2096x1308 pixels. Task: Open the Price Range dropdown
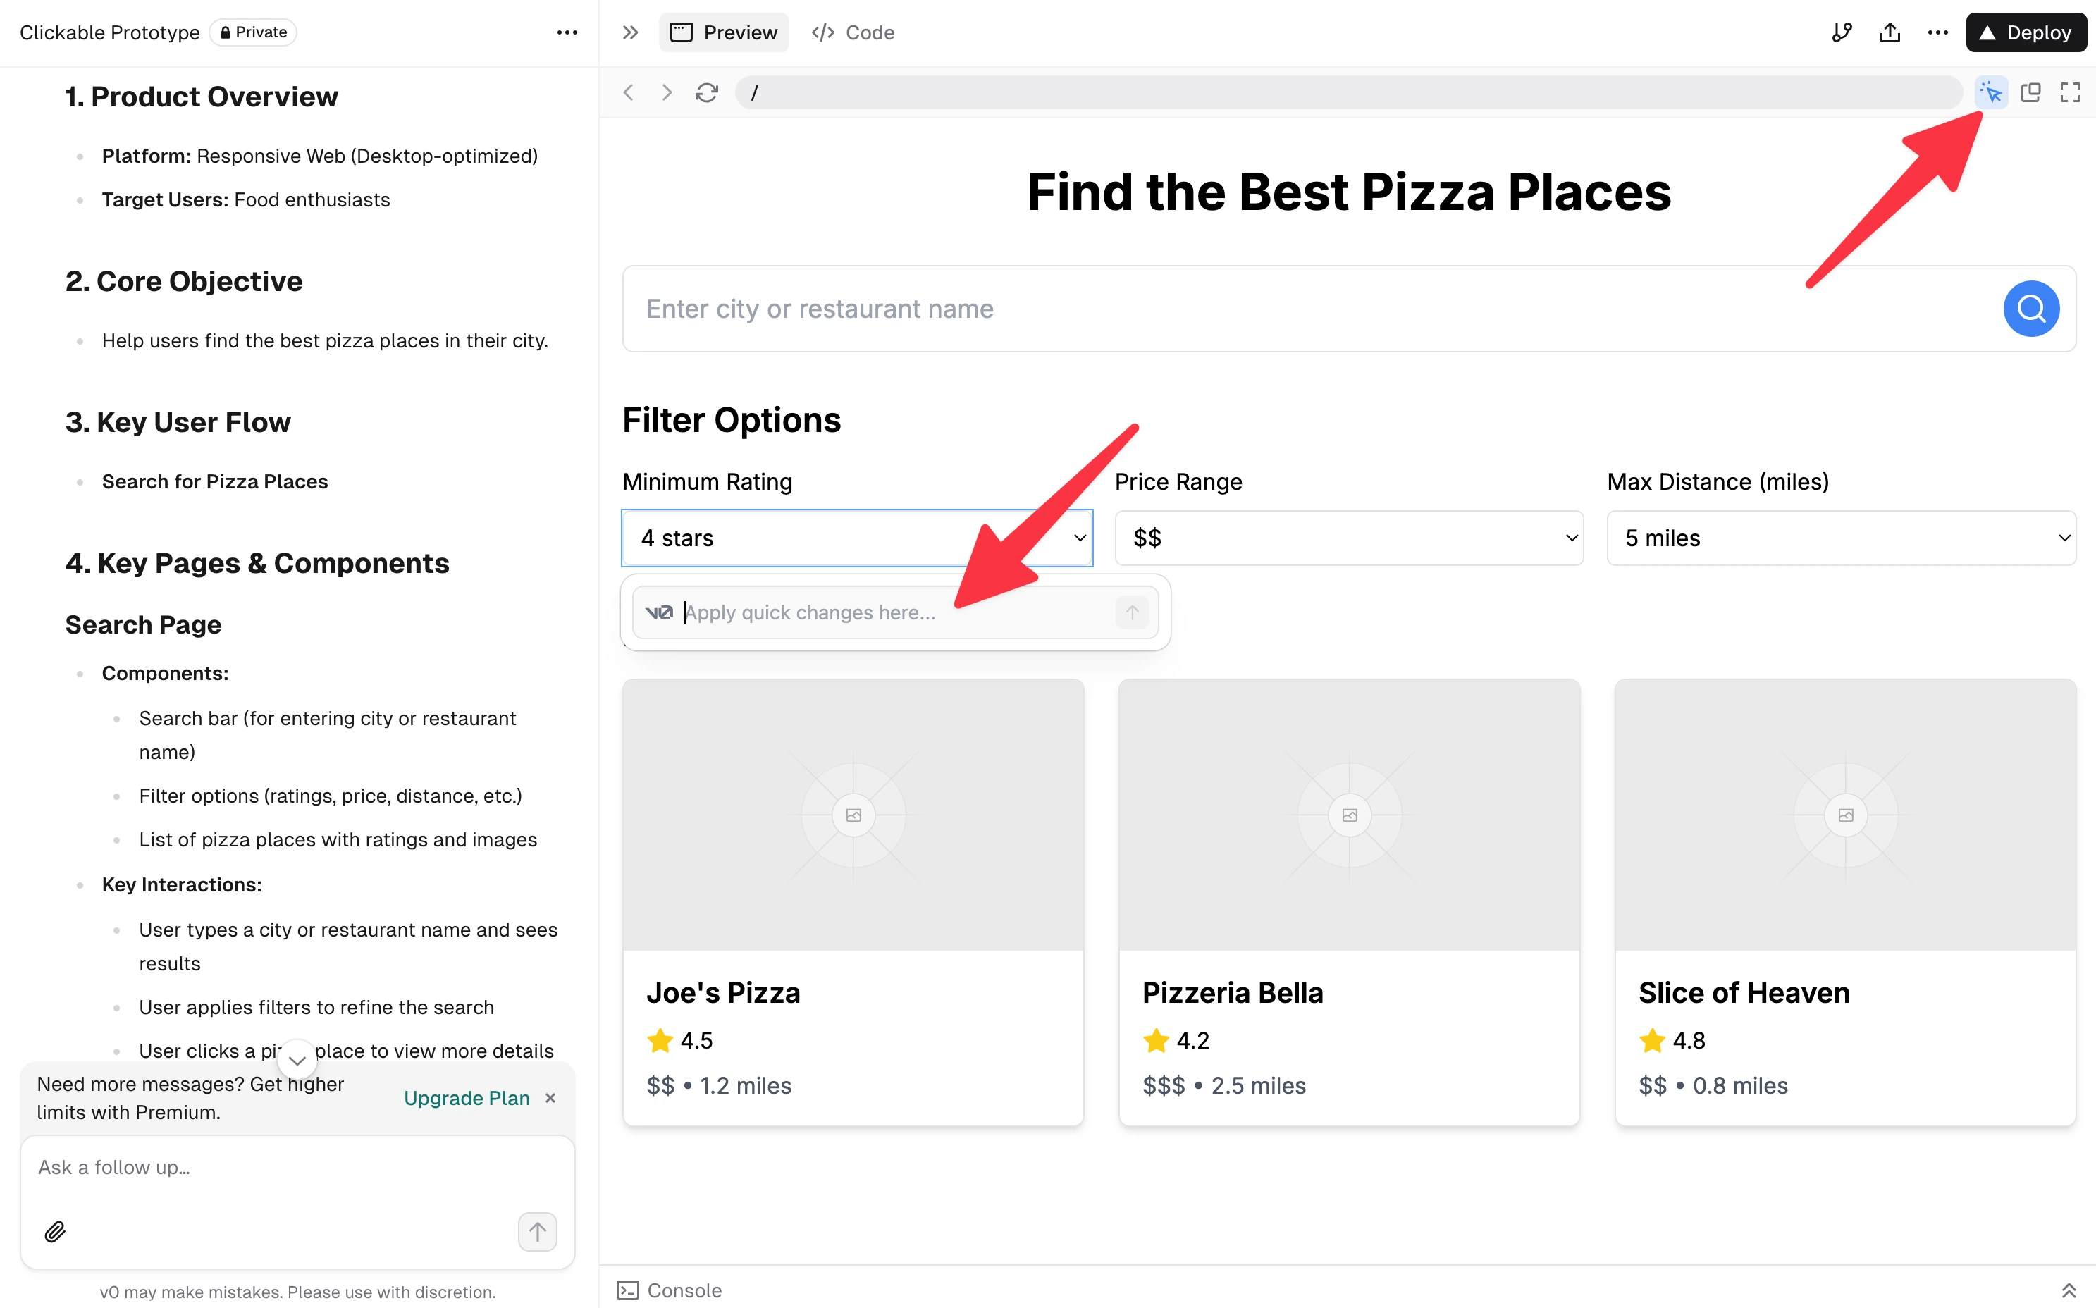point(1349,538)
